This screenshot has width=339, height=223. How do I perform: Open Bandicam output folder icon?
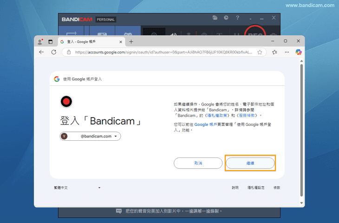215,18
